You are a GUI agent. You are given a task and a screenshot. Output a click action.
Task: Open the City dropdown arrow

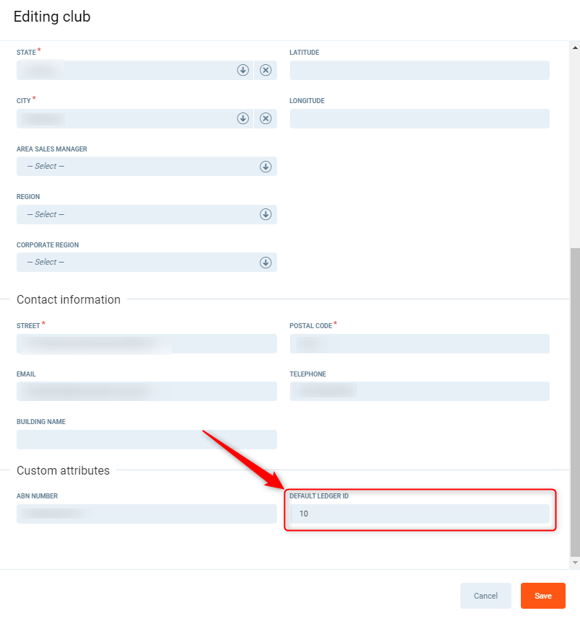point(243,118)
